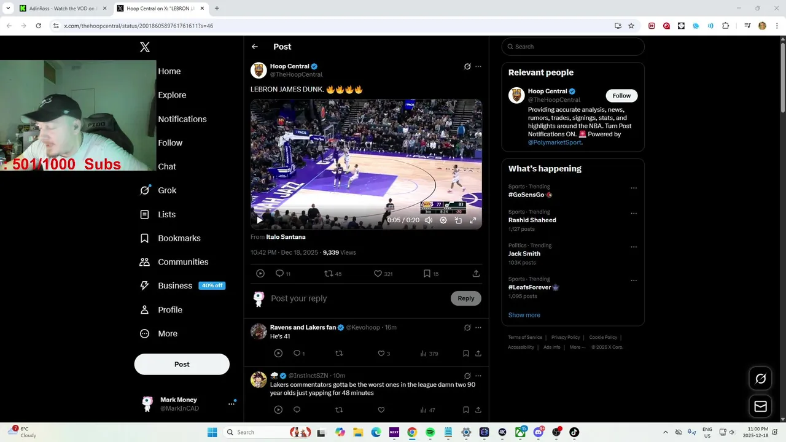Toggle picture-in-picture on video

(x=458, y=220)
